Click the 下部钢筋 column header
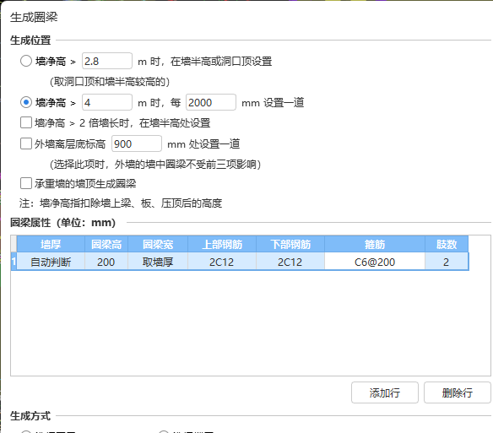Screen dimensions: 493x433 [x=290, y=244]
